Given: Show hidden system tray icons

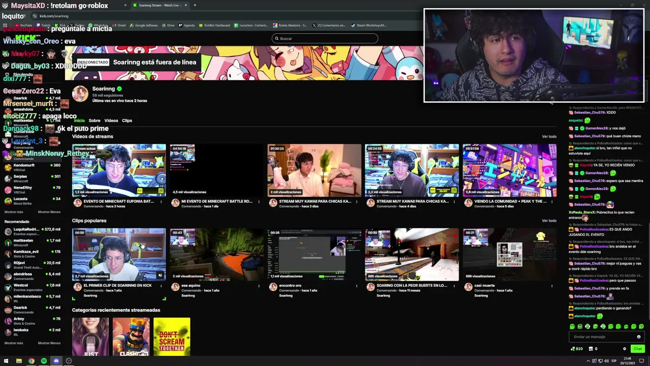Looking at the screenshot, I should click(589, 361).
